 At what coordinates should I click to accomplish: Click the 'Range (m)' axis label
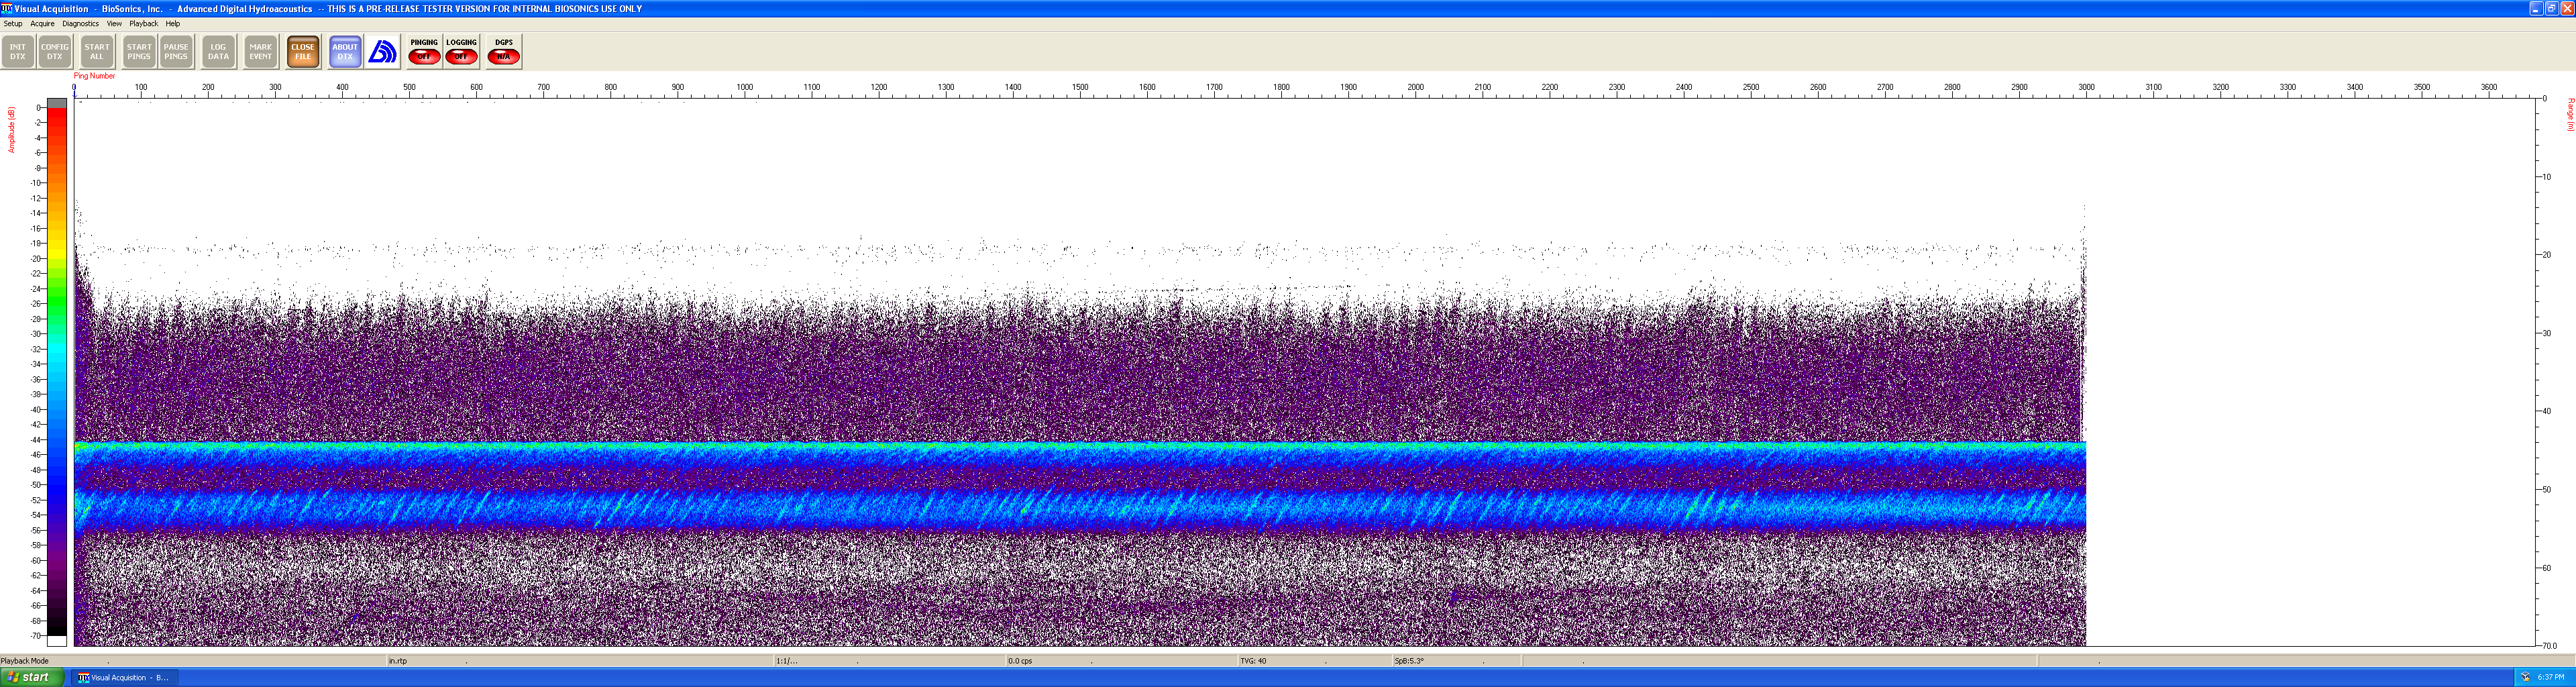pos(2570,115)
